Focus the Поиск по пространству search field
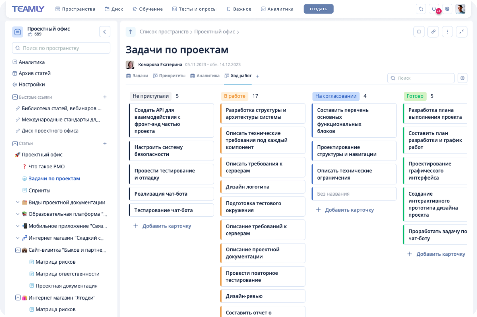The image size is (477, 317). 61,48
